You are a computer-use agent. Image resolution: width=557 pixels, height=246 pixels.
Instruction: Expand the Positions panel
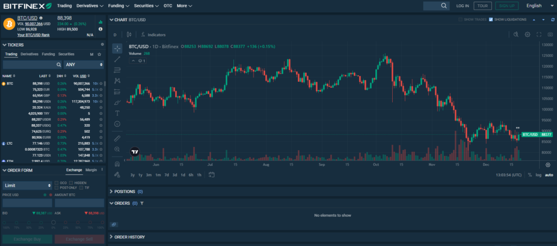coord(112,191)
